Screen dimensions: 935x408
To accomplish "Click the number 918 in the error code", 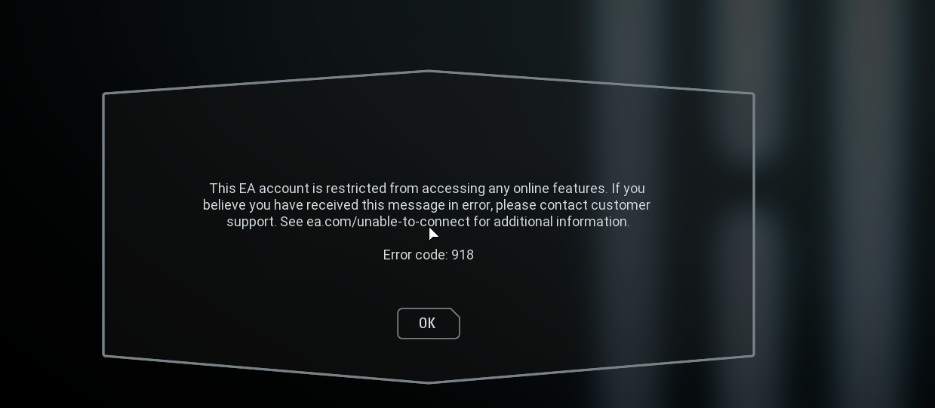I will point(463,255).
